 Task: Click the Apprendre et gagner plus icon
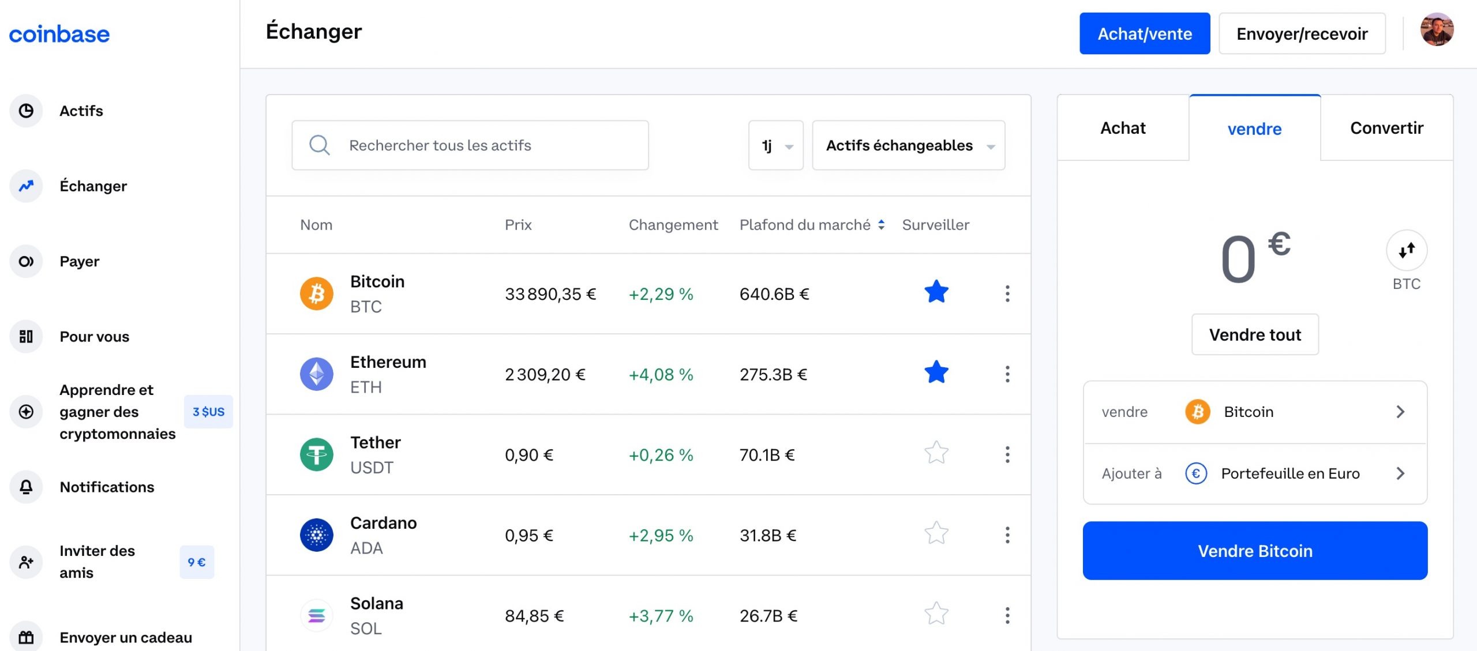pyautogui.click(x=26, y=412)
